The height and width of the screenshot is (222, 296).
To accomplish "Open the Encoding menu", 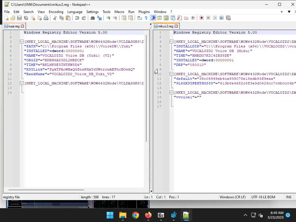I will 56,12.
